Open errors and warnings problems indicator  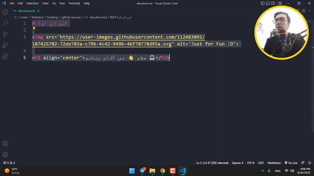click(x=9, y=163)
